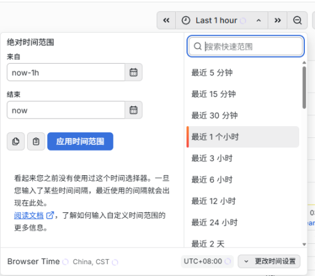This screenshot has width=315, height=276.
Task: Click the quick ranges scrollbar thumb
Action: pyautogui.click(x=304, y=88)
